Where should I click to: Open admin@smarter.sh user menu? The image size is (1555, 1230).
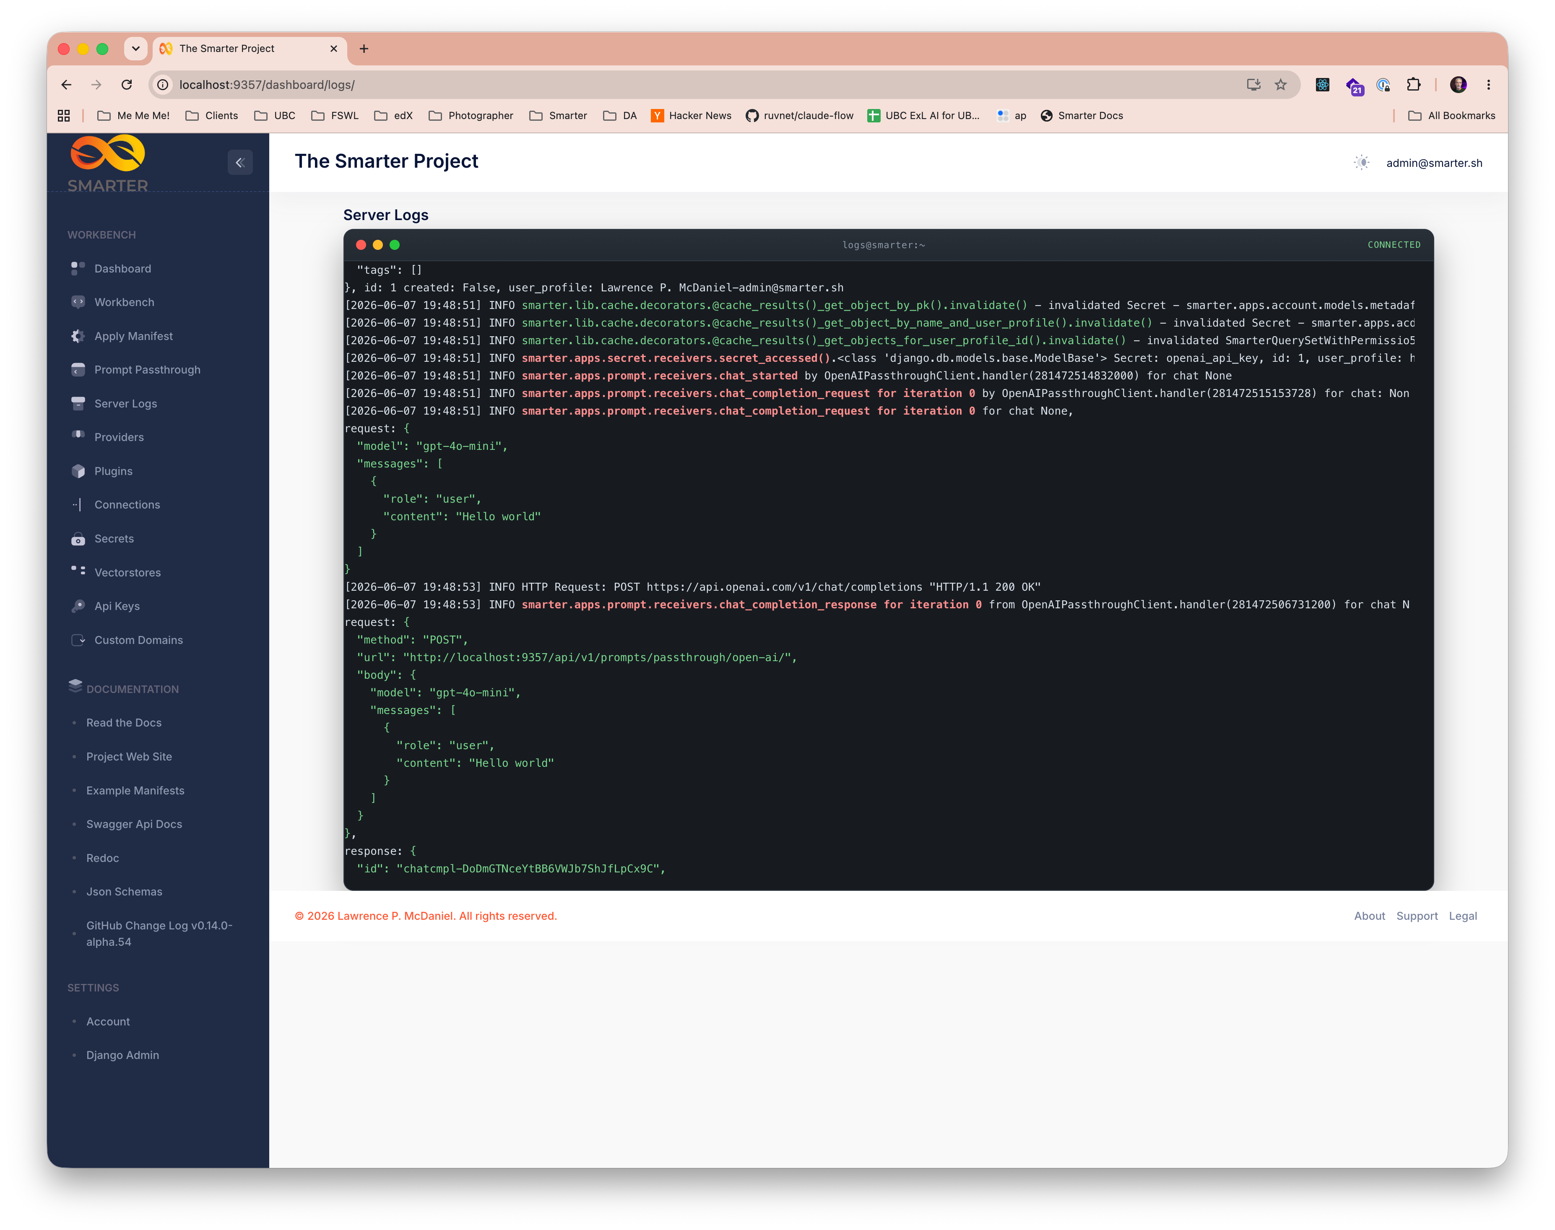click(1434, 163)
